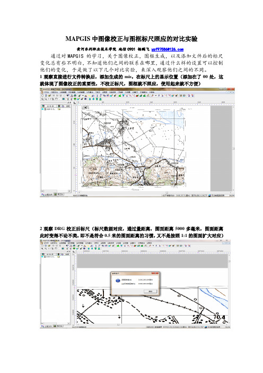Click the New file icon in upper MAPGIS screenshot
This screenshot has width=263, height=373.
click(42, 96)
